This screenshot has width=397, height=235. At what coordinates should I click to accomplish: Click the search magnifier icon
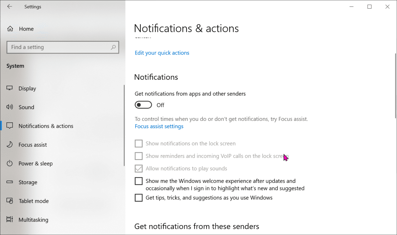[x=114, y=47]
